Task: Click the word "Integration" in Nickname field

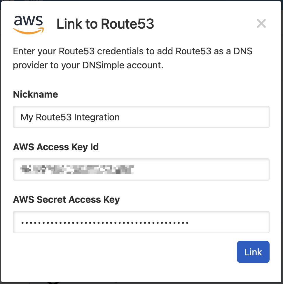Action: (97, 117)
